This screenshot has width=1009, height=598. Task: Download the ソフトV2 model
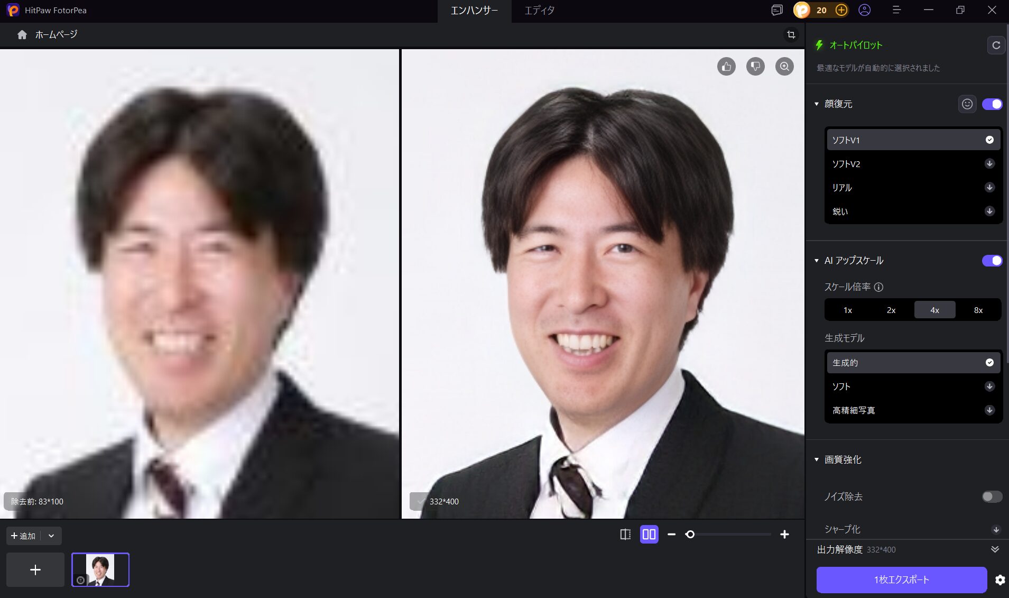pyautogui.click(x=988, y=164)
